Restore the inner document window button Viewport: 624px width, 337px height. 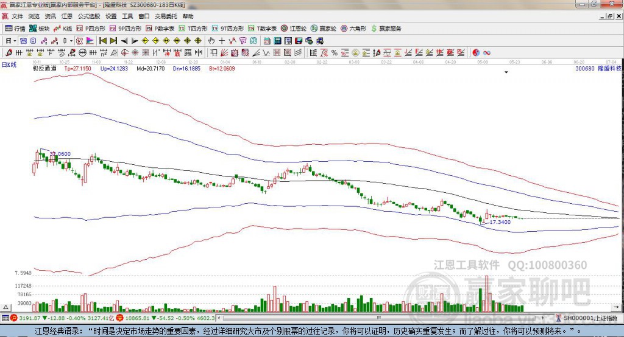[x=610, y=16]
